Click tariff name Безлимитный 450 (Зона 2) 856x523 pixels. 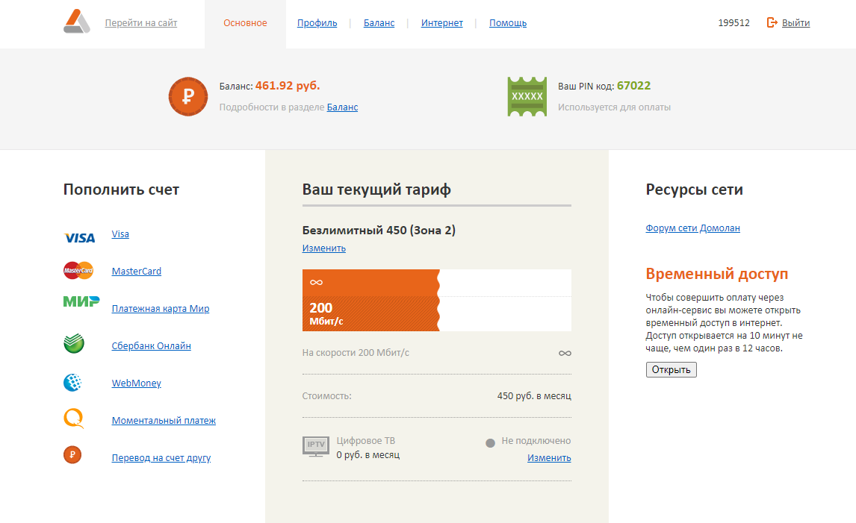point(379,230)
